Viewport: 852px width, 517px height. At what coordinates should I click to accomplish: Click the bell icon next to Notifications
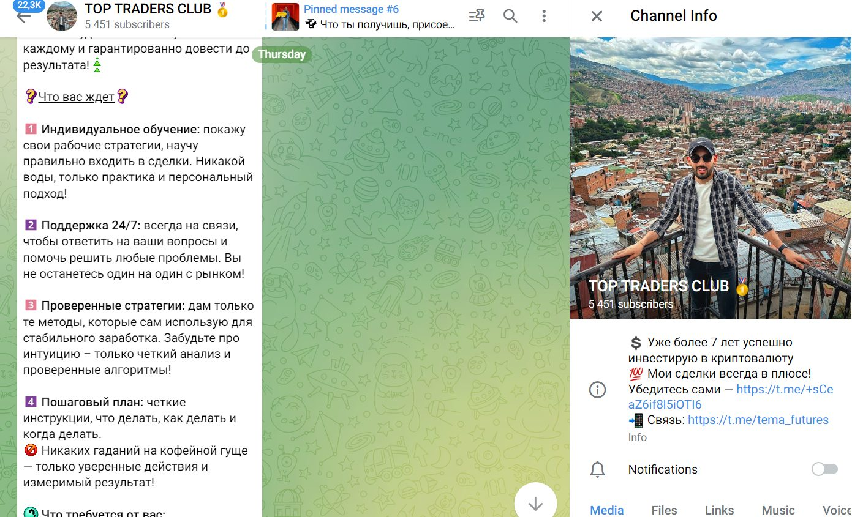pos(597,469)
